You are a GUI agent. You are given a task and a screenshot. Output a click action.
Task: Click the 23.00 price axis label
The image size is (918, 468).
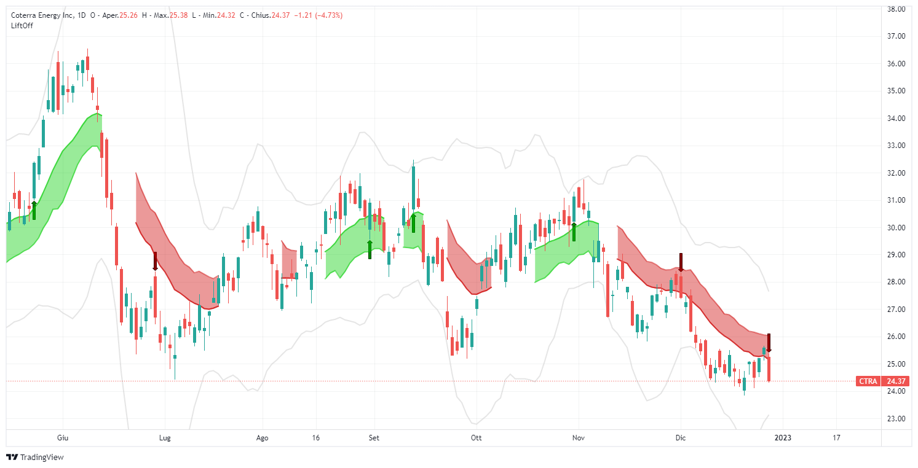coord(896,419)
